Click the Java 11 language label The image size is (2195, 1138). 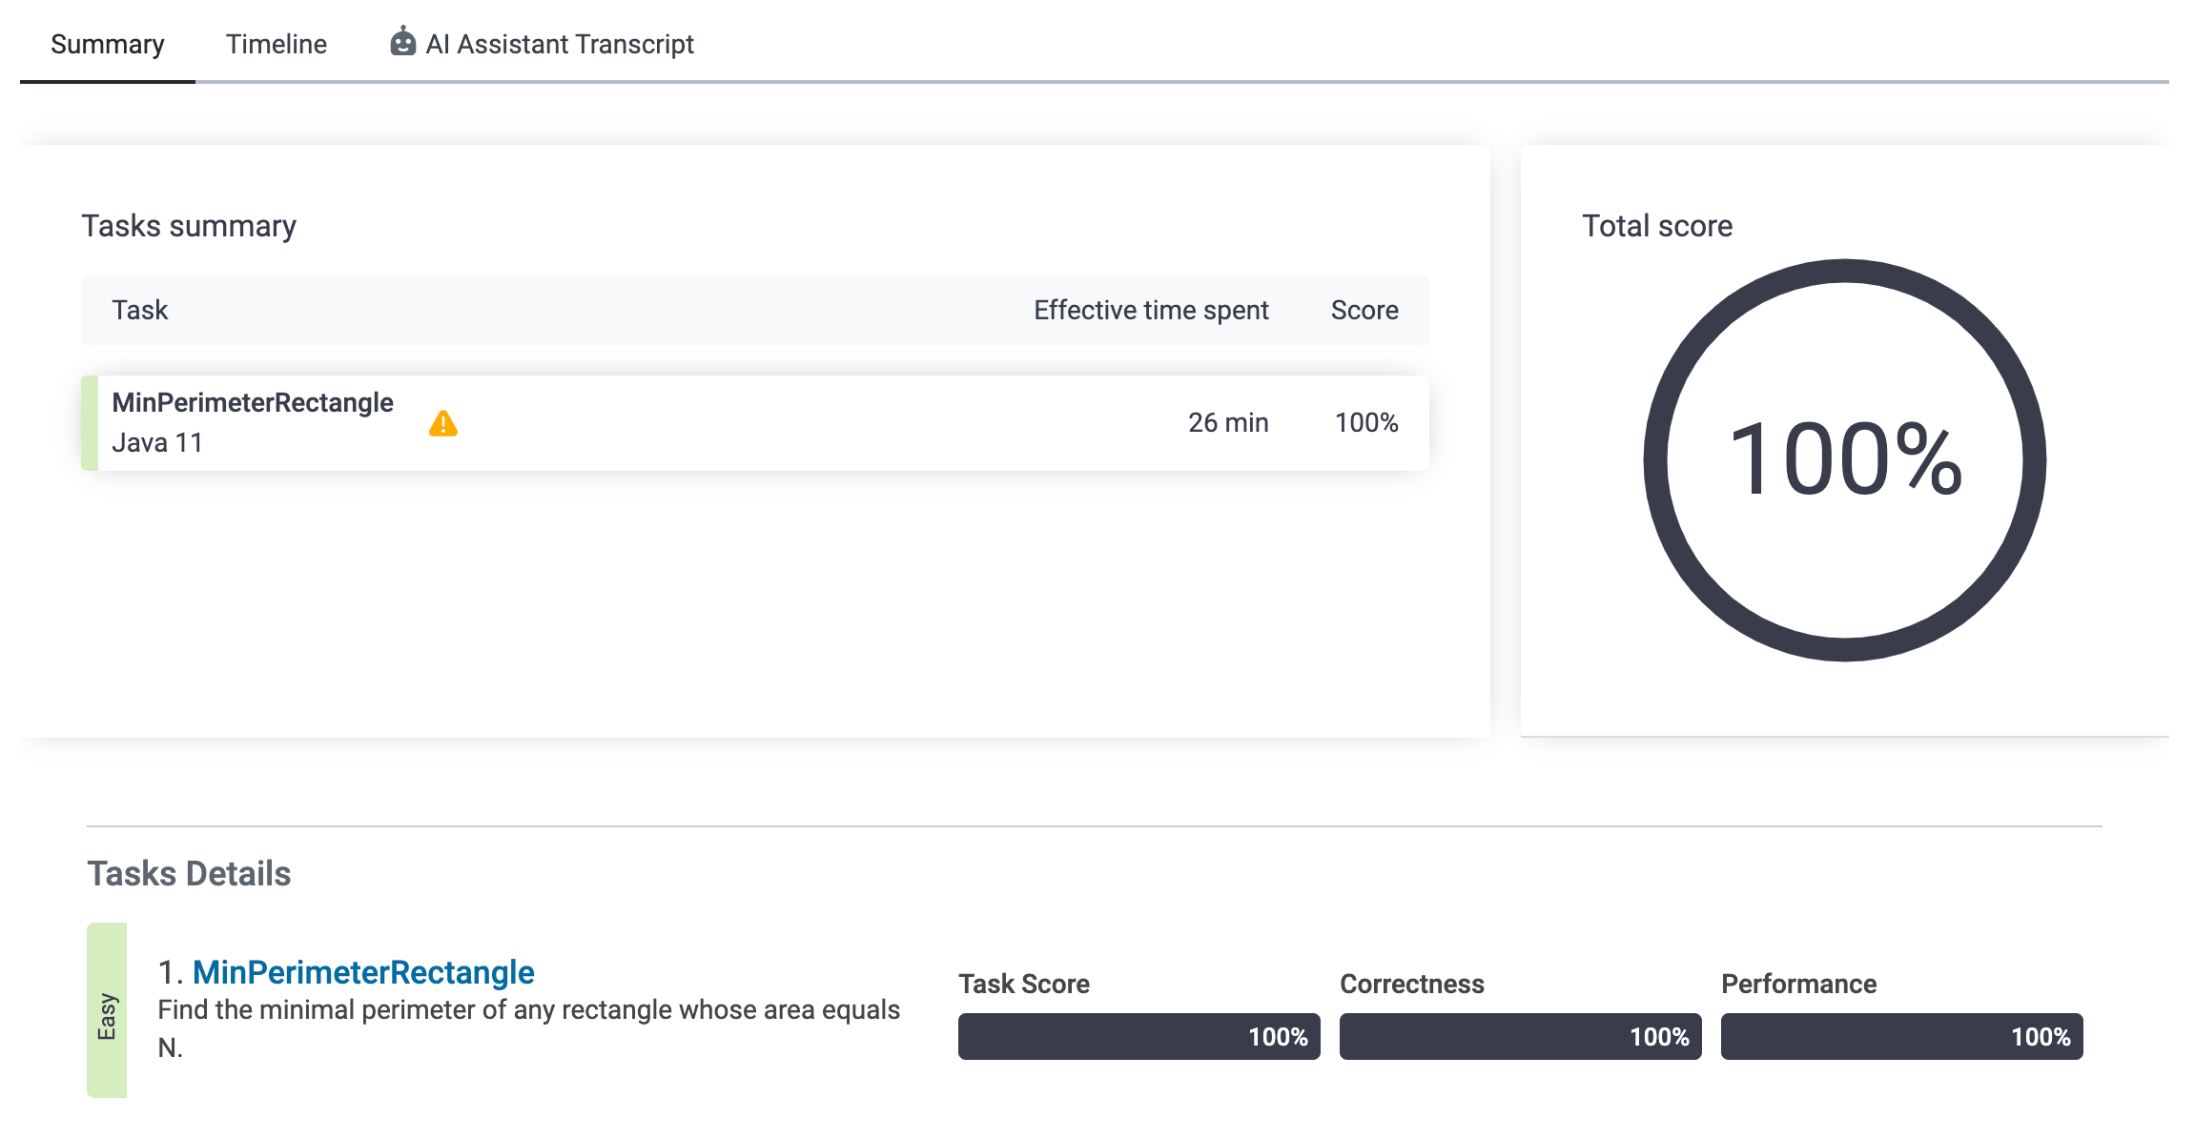point(156,443)
